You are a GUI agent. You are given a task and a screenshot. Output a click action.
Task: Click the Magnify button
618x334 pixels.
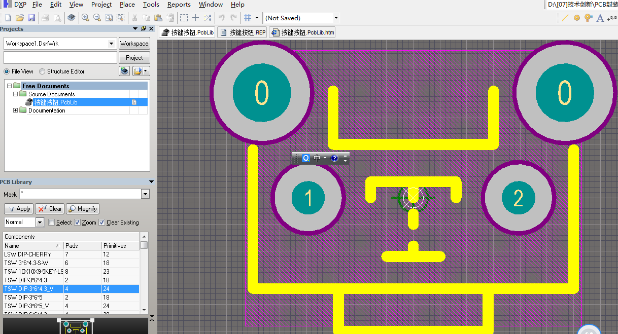[x=83, y=209]
